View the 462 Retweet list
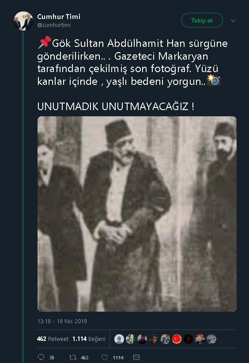Image resolution: width=249 pixels, height=363 pixels. click(53, 339)
